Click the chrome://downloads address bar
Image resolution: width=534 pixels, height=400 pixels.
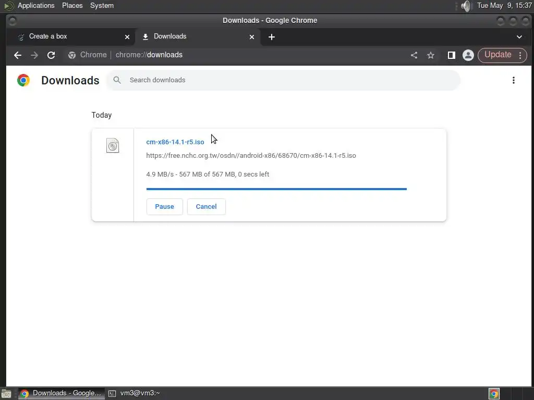[x=149, y=55]
